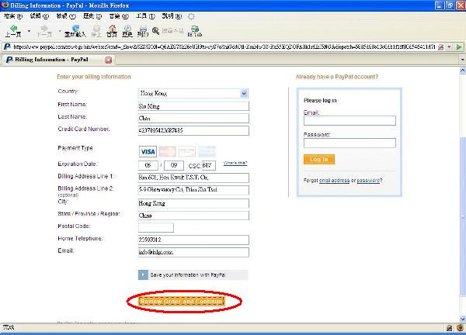Click the Home Telephone field
Screen dimensions: 466x335
pos(193,240)
